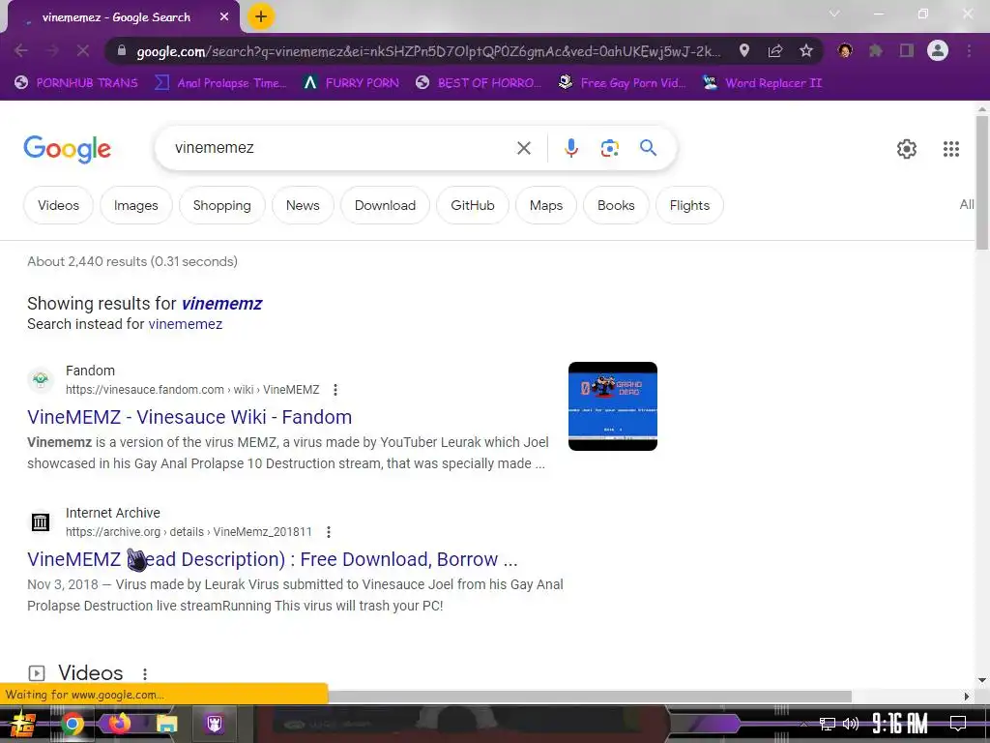Open Google search settings gear
Viewport: 990px width, 743px height.
point(907,148)
